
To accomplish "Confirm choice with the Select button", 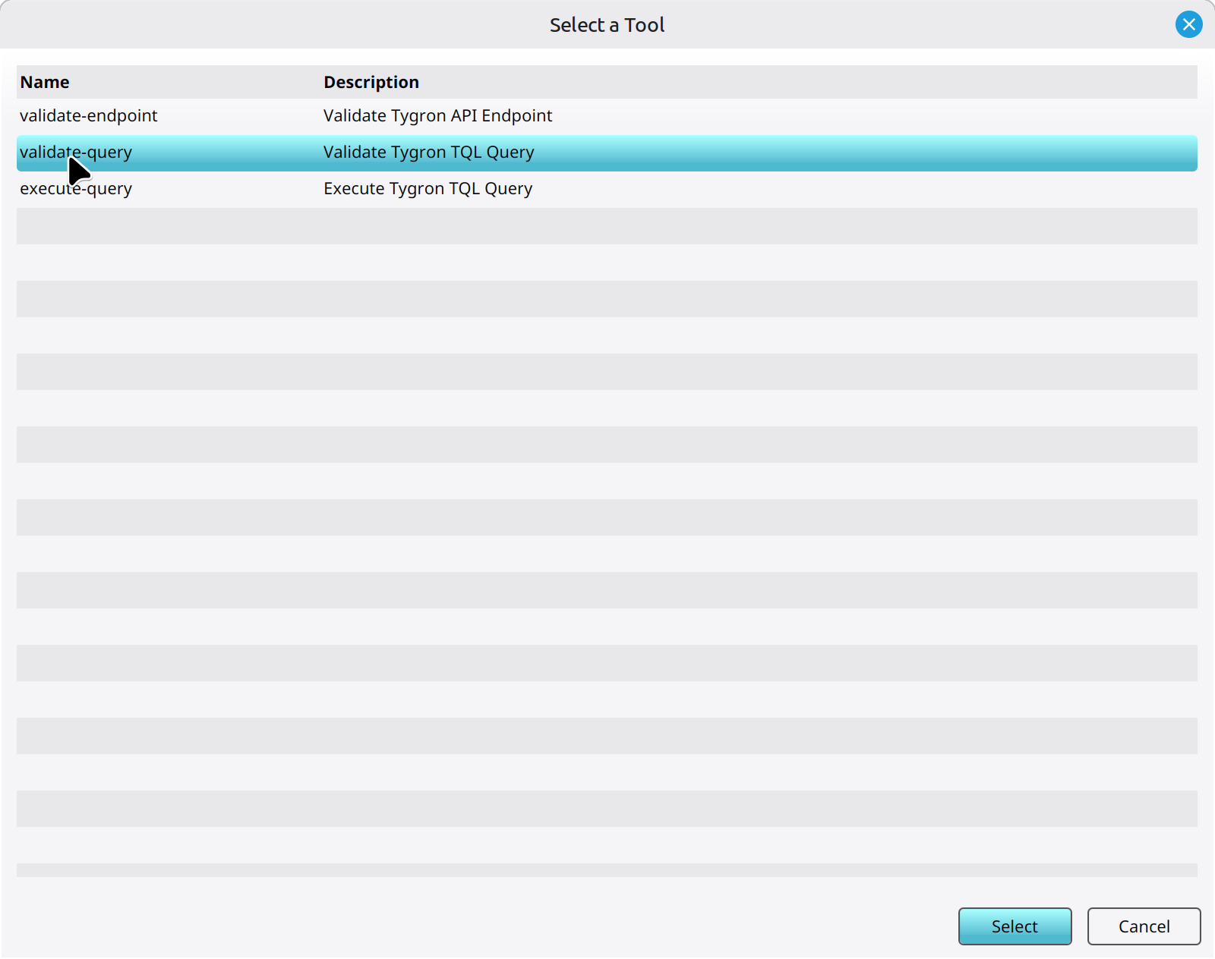I will point(1015,926).
